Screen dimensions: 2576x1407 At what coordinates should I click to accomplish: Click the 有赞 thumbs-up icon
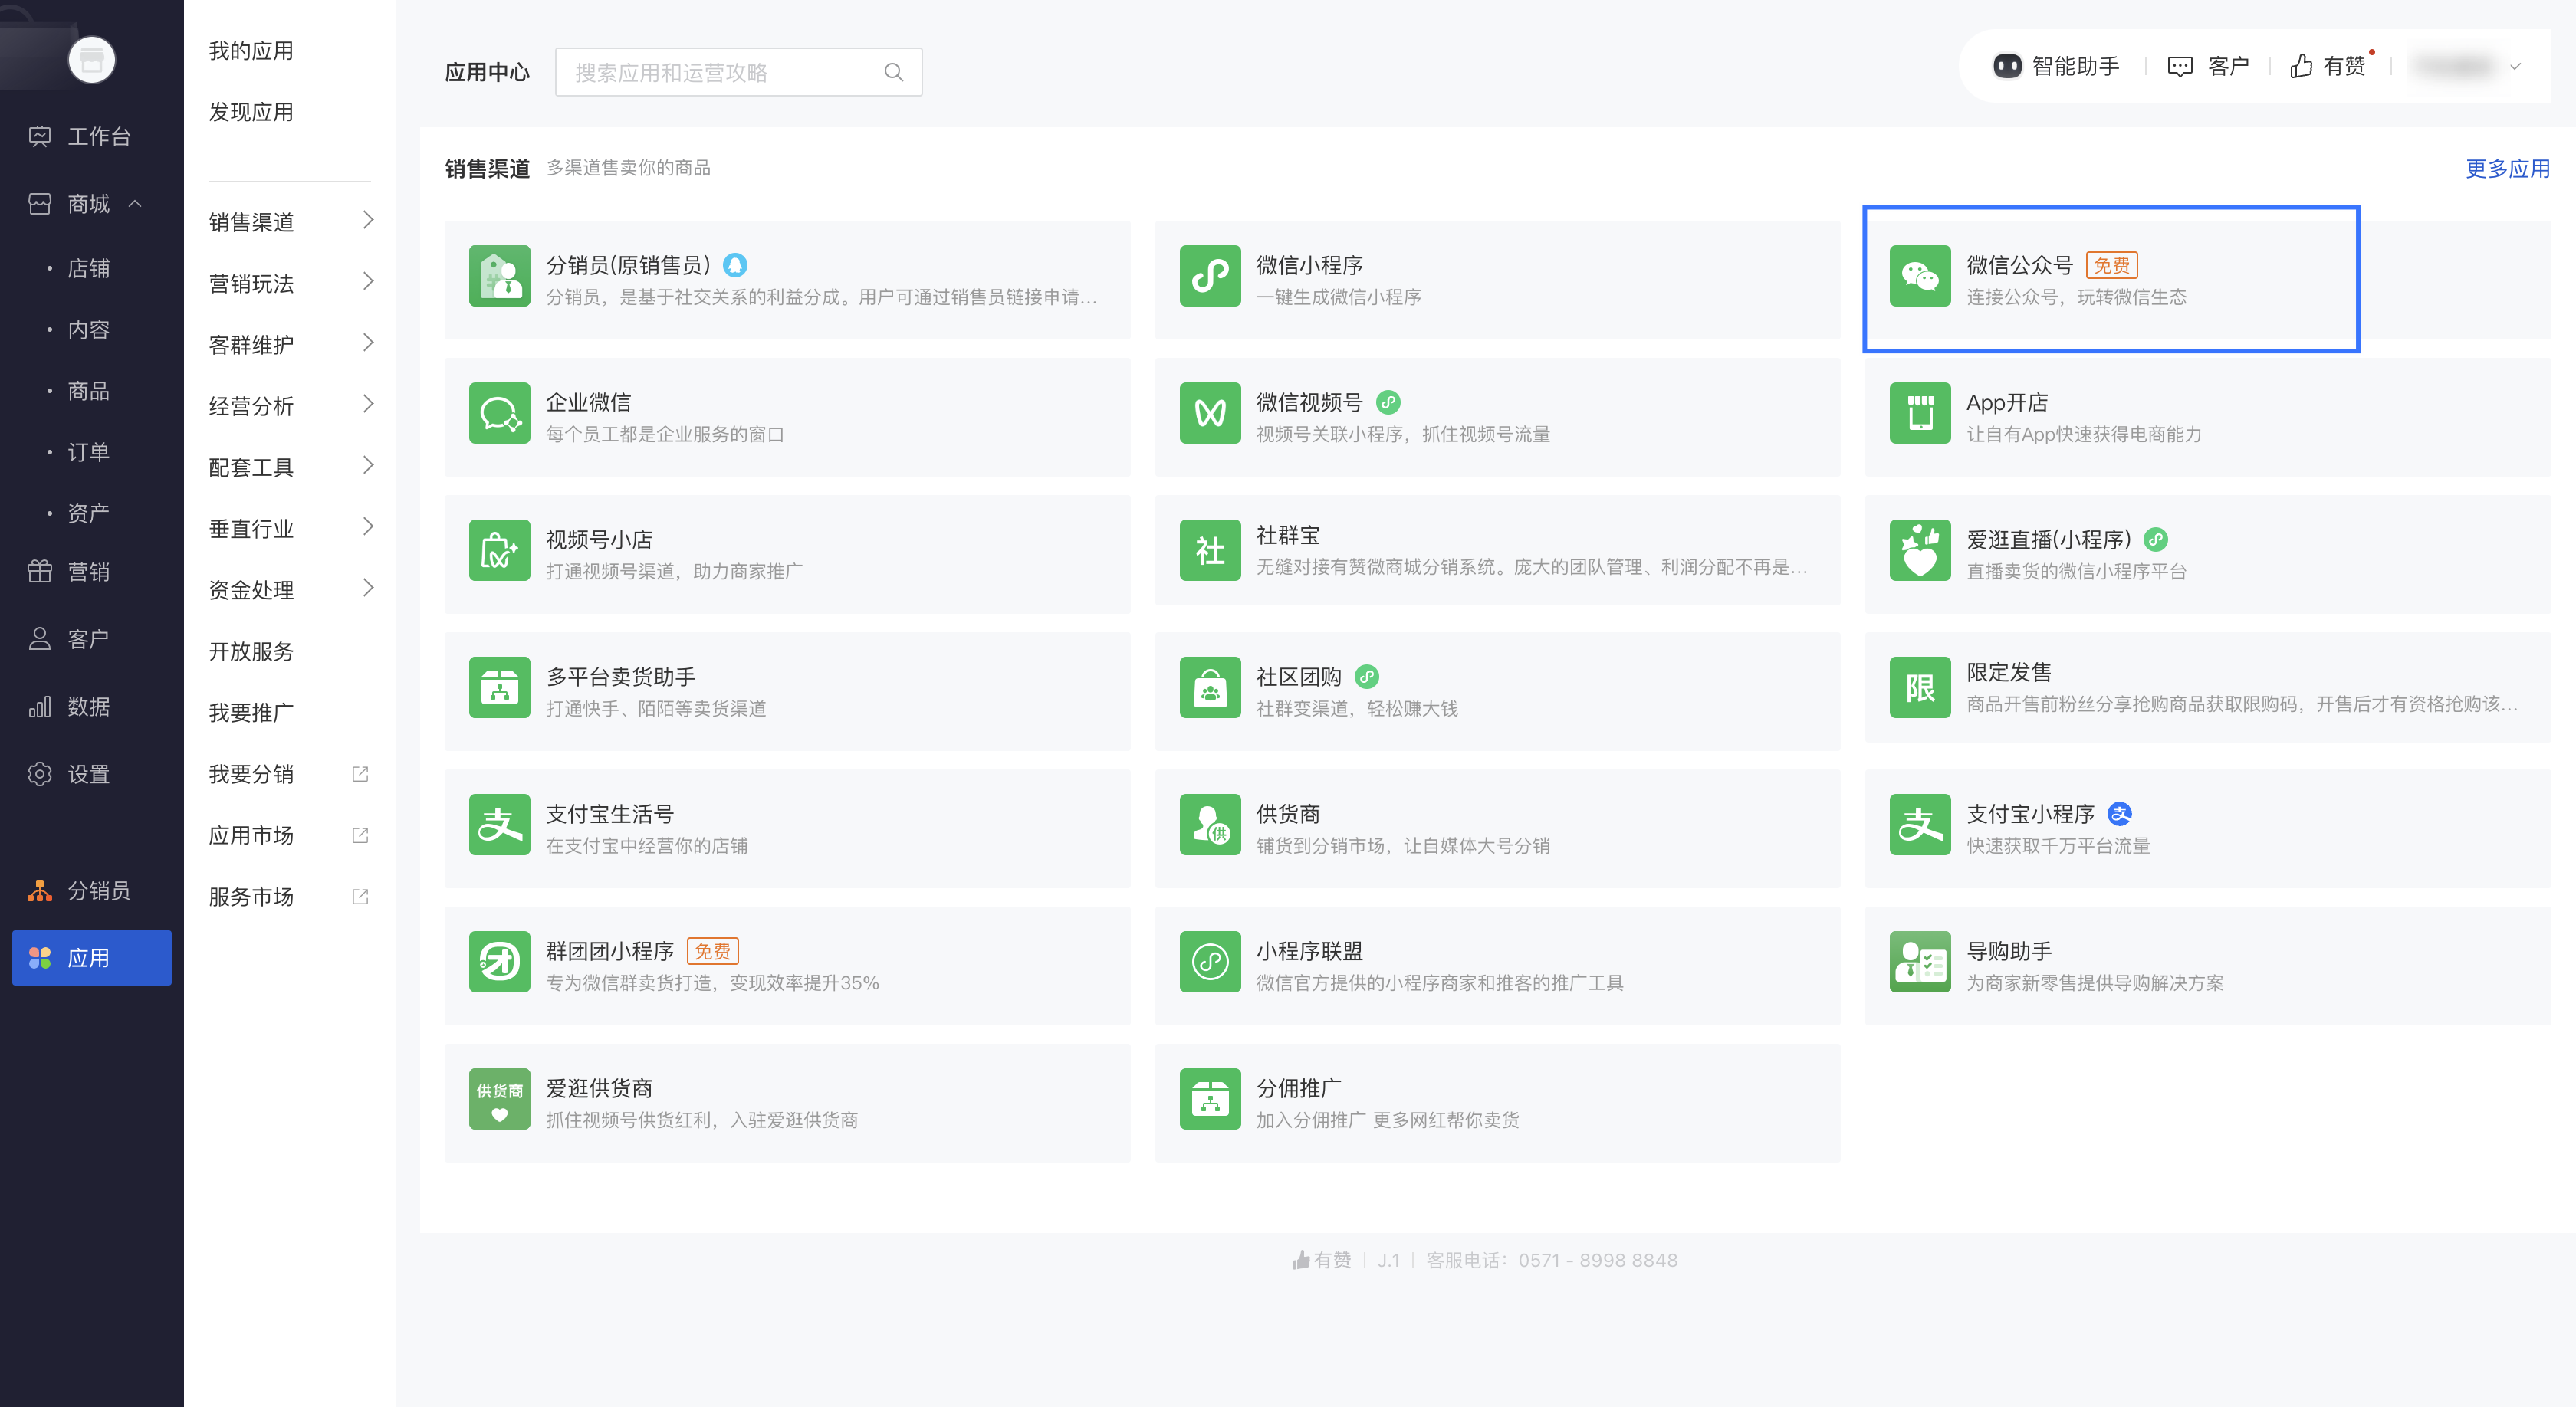coord(2300,66)
